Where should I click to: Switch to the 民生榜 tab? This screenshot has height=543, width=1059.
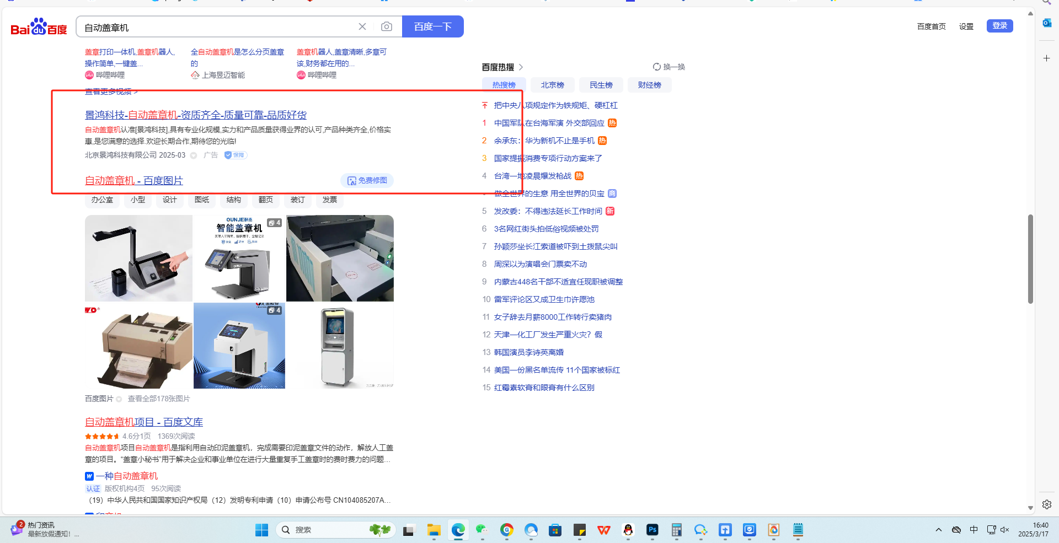click(601, 85)
